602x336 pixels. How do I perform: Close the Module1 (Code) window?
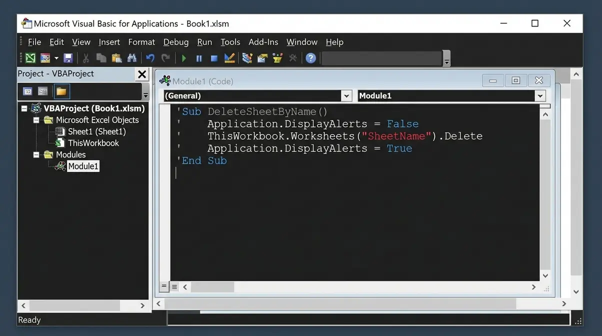point(539,81)
